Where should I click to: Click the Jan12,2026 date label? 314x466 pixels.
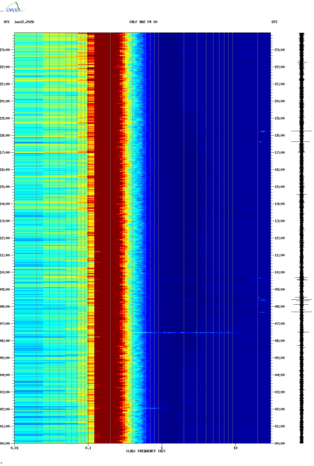tap(24, 22)
